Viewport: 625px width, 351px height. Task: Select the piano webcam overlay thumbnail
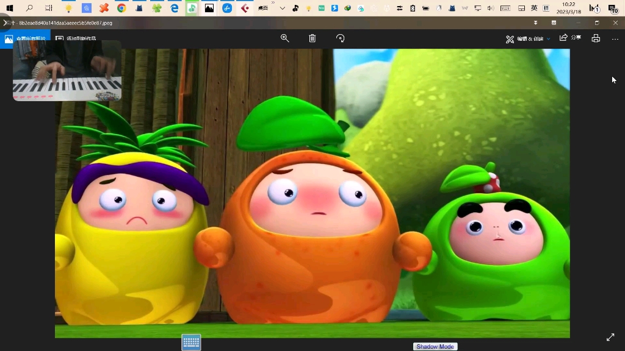click(x=67, y=71)
